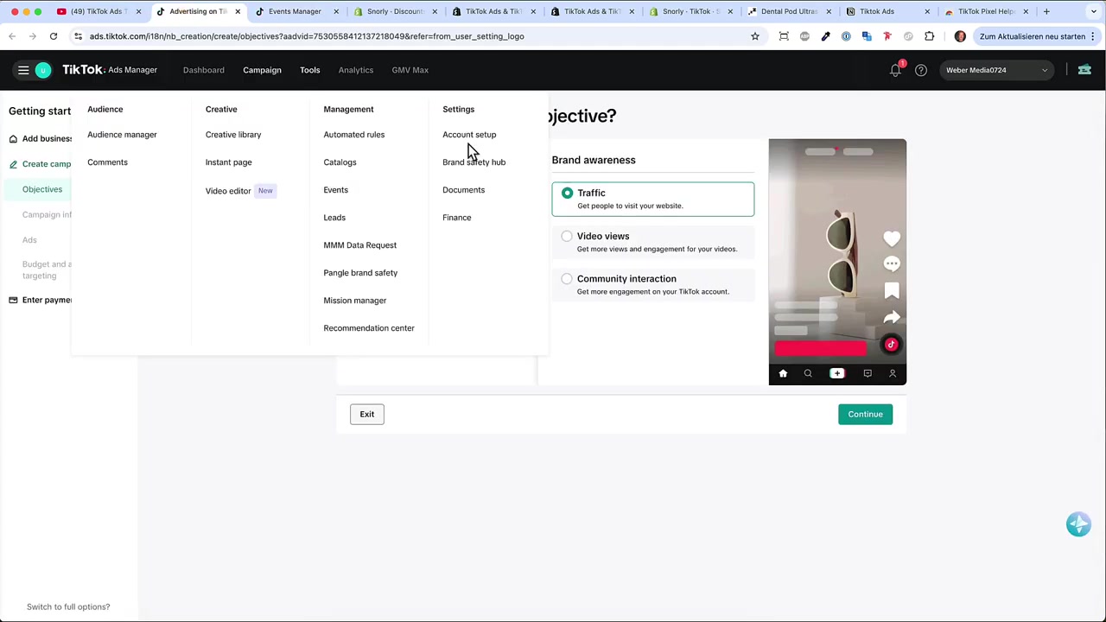Image resolution: width=1106 pixels, height=622 pixels.
Task: Click the comment icon on video preview
Action: (892, 264)
